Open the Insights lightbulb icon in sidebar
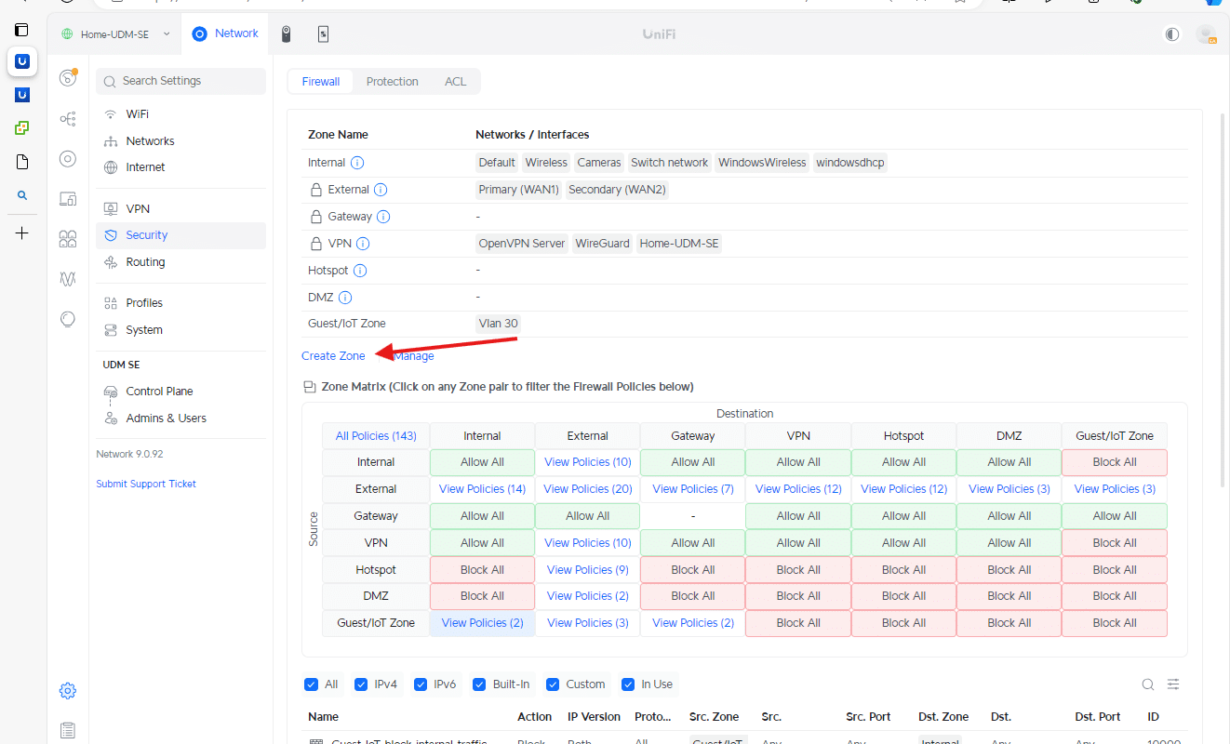The image size is (1230, 744). coord(68,319)
